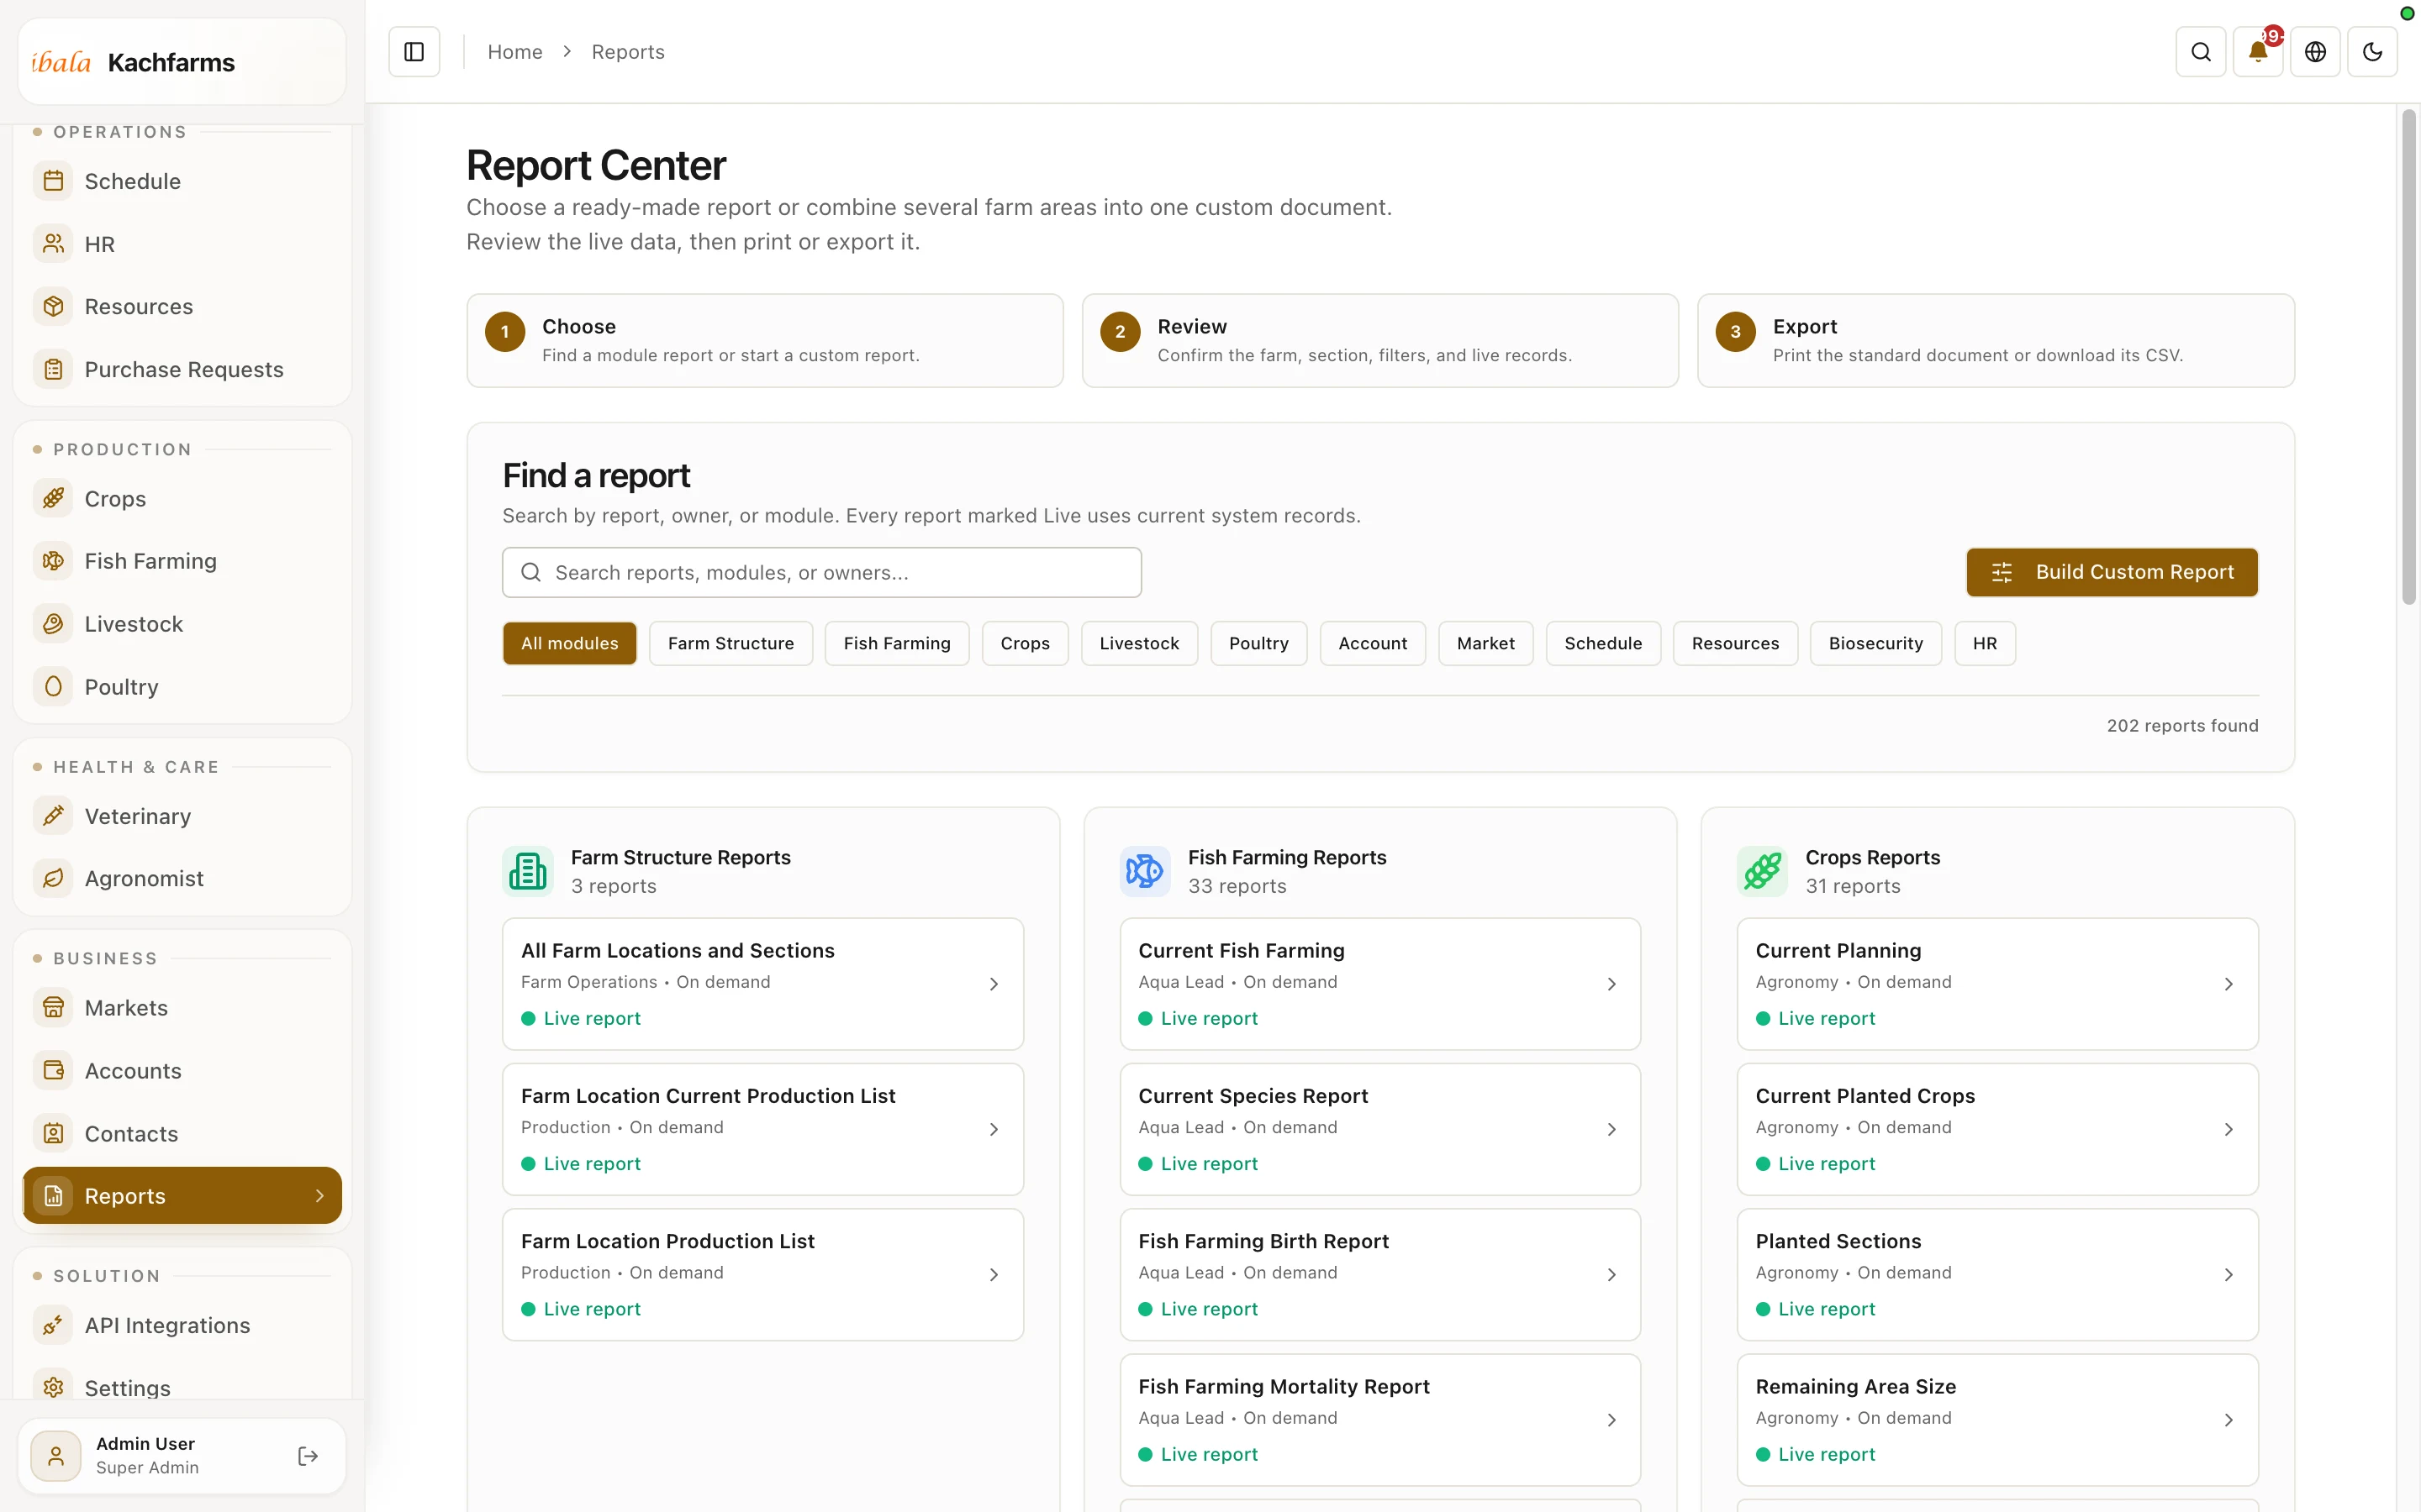Filter by Farm Structure module

[731, 643]
